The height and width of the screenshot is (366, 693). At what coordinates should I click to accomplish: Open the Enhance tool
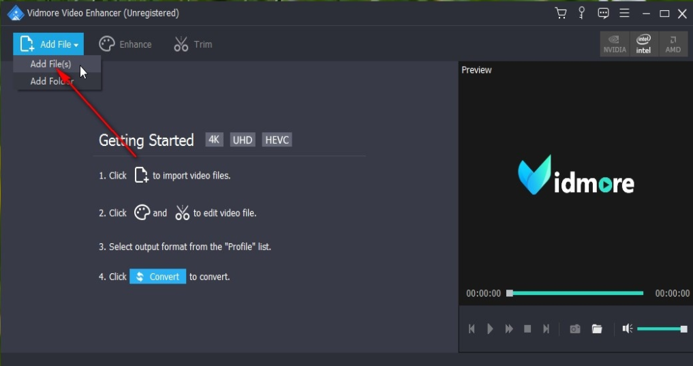(x=125, y=44)
